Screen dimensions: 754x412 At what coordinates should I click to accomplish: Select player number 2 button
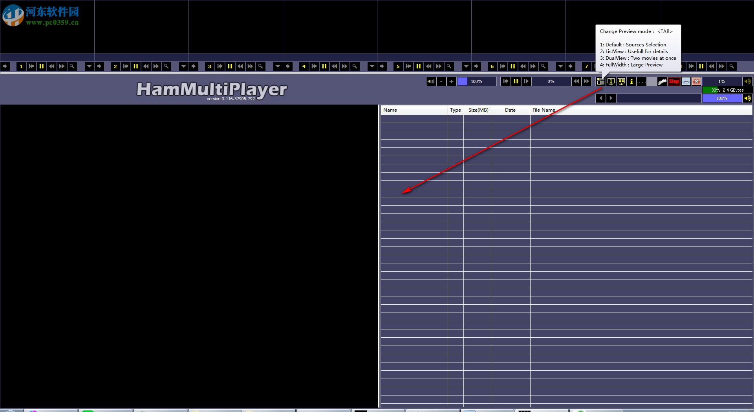pyautogui.click(x=115, y=66)
